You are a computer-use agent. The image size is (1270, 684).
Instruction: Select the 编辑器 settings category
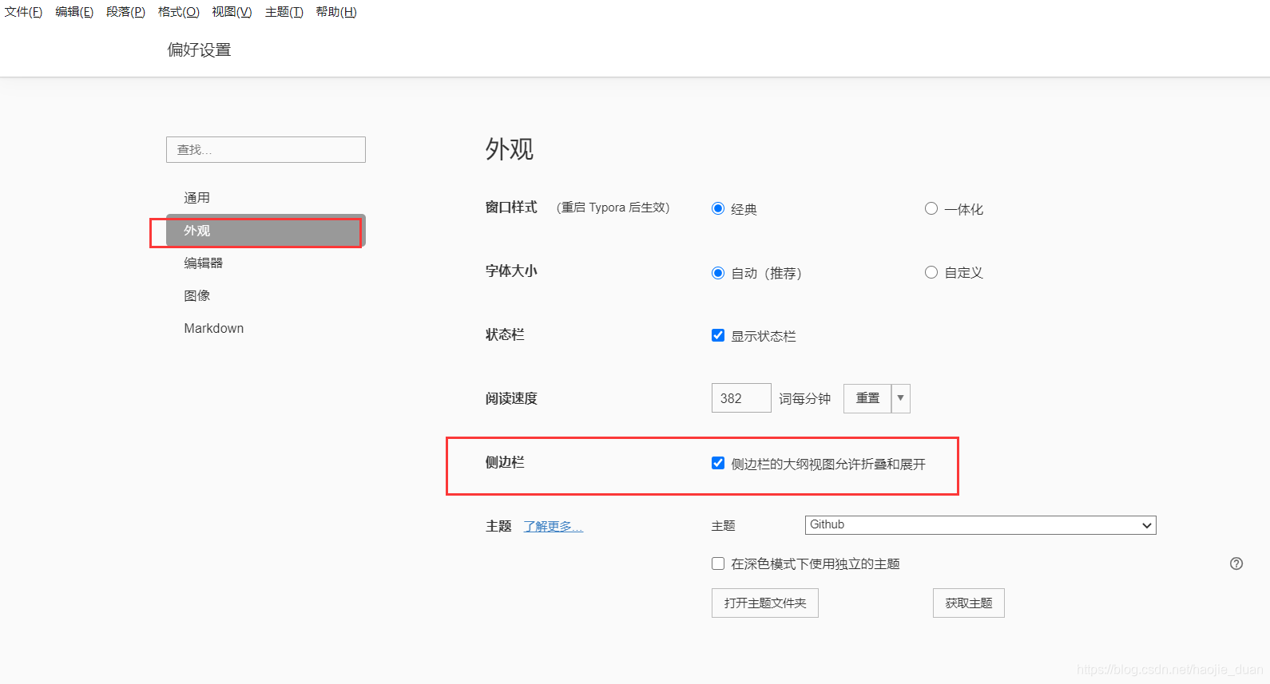coord(266,263)
